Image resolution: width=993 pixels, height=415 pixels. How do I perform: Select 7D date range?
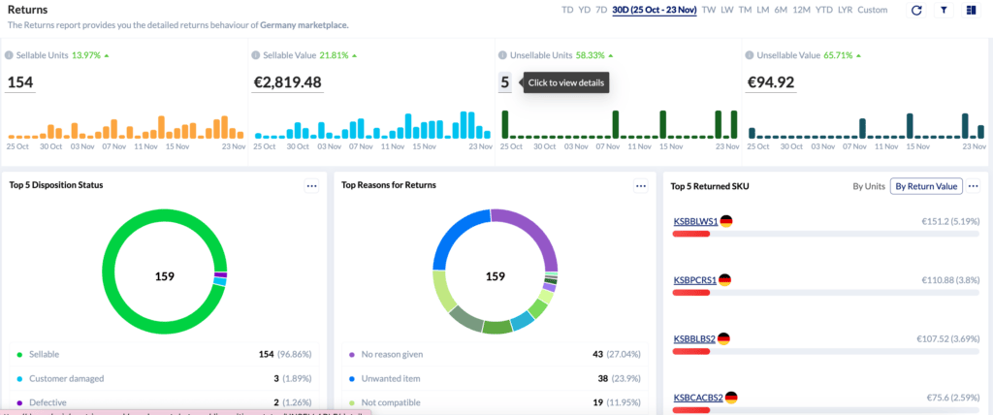coord(601,10)
